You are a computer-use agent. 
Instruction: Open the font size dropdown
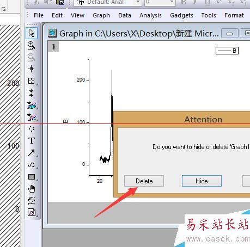pos(172,2)
